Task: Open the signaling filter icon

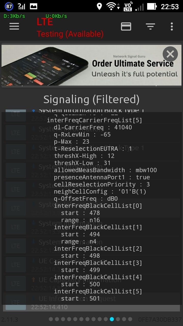Action: point(150,26)
